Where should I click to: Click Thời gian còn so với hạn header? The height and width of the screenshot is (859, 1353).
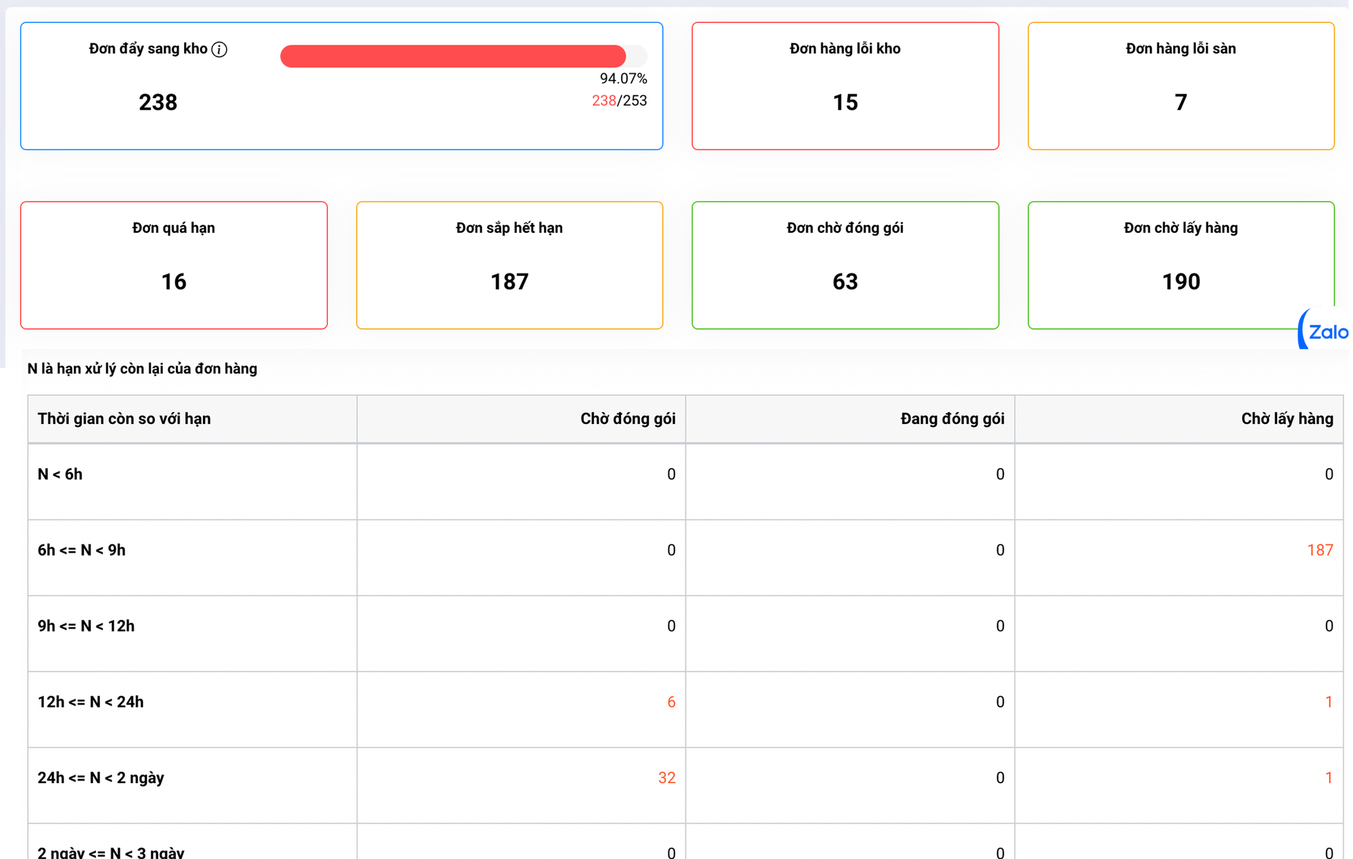tap(124, 419)
